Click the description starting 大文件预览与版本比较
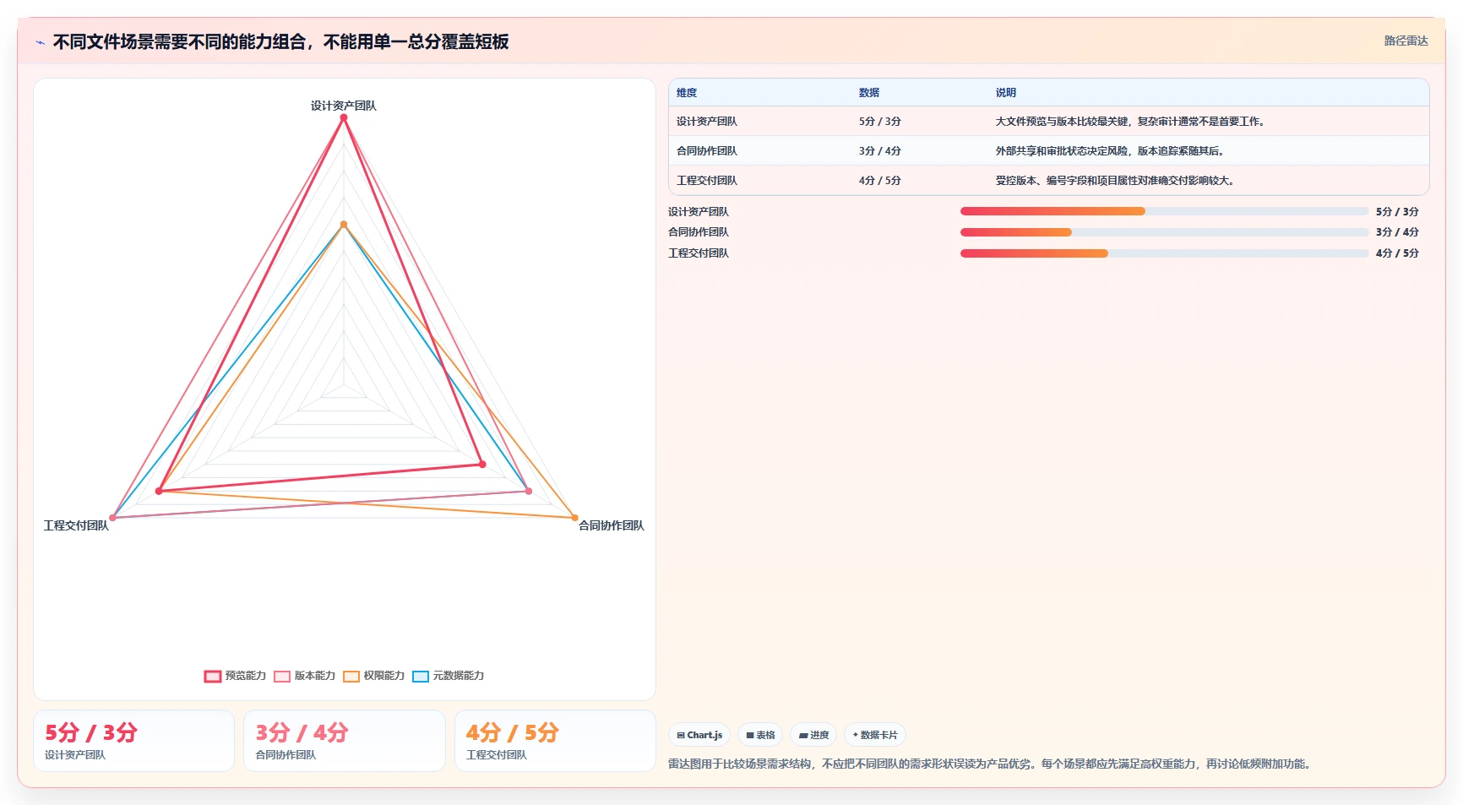1463x805 pixels. 1132,122
